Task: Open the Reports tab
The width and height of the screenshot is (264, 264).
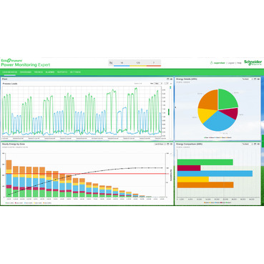Action: click(62, 72)
